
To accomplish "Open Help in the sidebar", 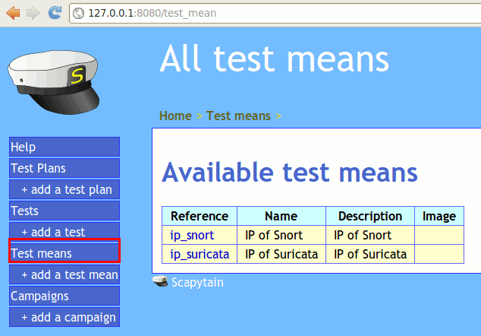I will pyautogui.click(x=64, y=147).
